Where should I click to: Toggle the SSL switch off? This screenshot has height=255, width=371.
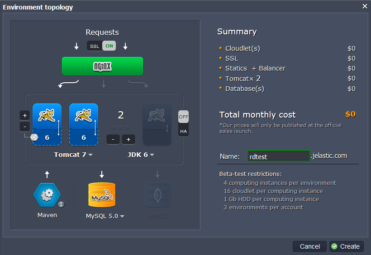pos(102,46)
